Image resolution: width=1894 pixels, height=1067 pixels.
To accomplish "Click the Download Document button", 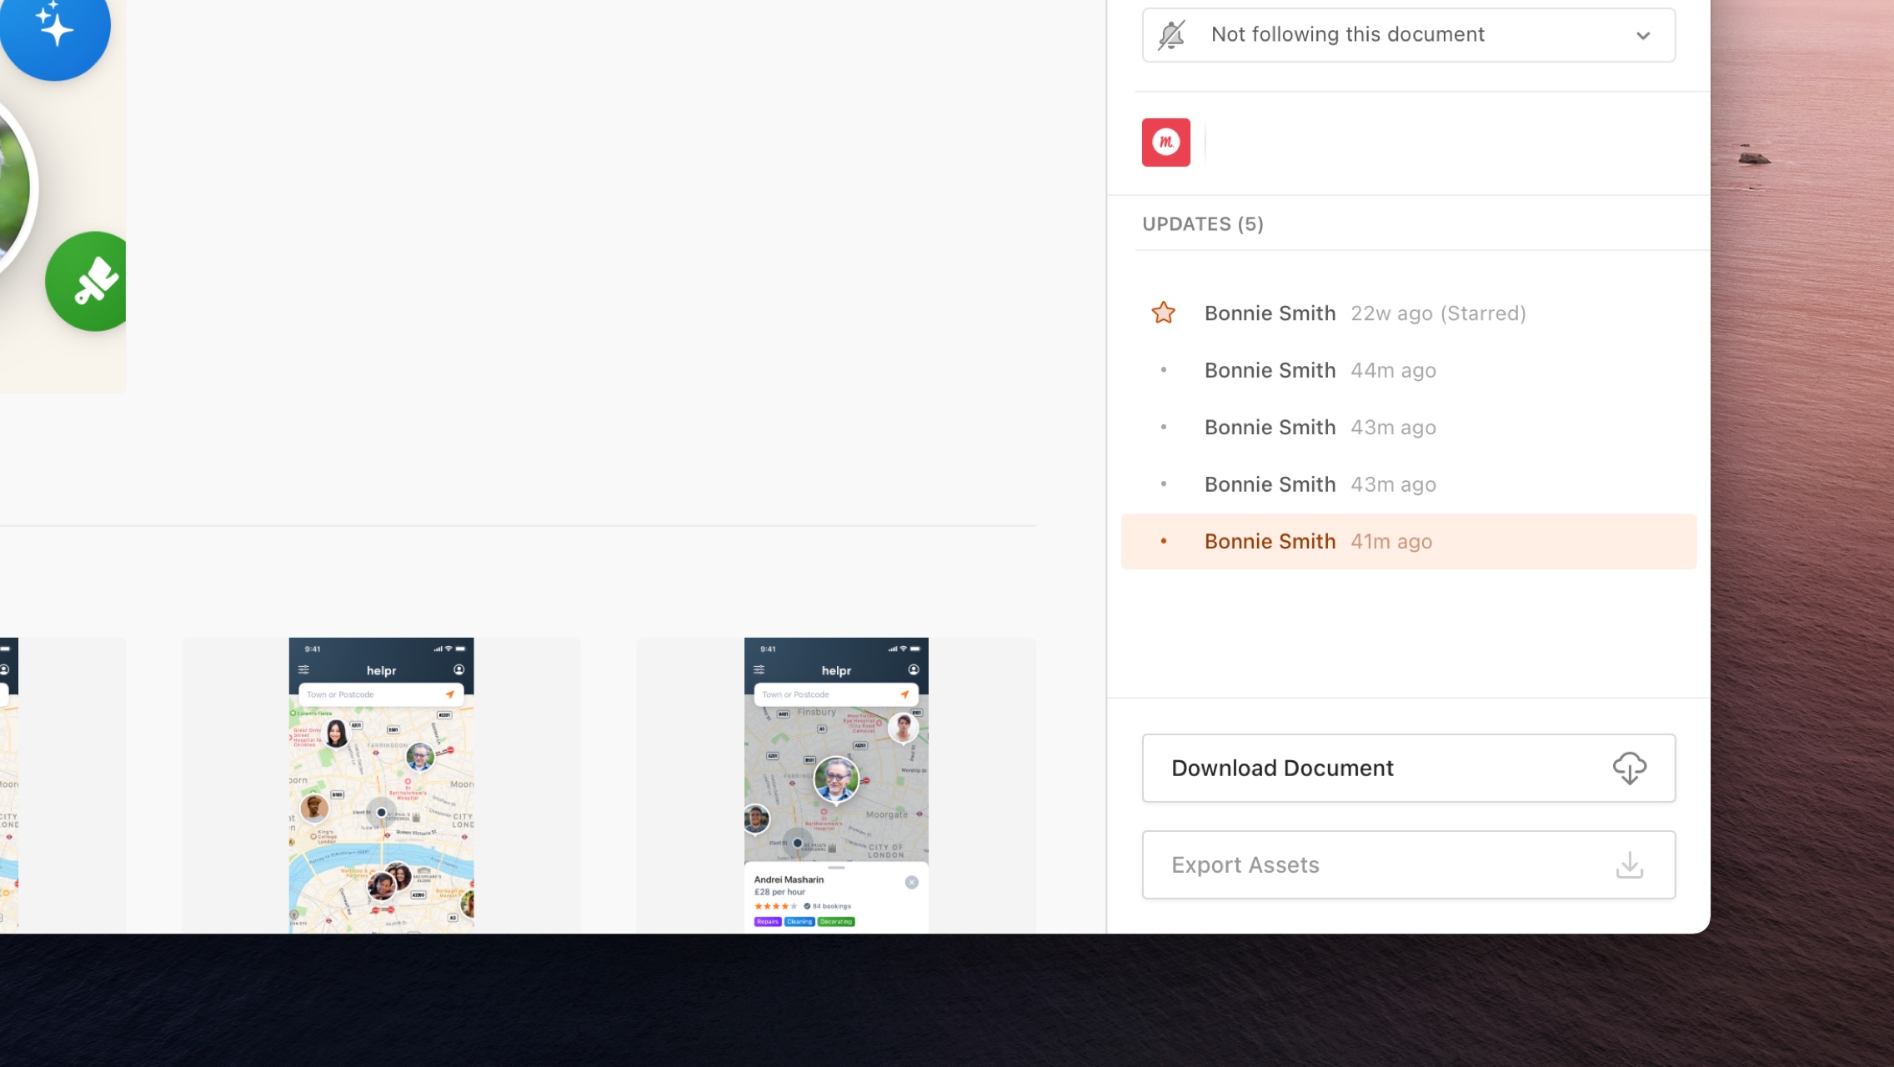I will 1410,768.
